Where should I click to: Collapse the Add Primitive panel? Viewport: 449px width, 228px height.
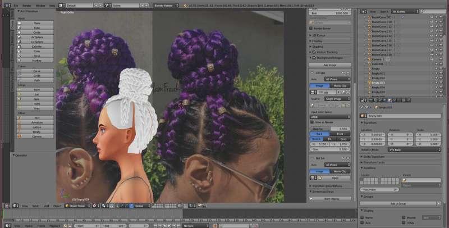tap(28, 11)
